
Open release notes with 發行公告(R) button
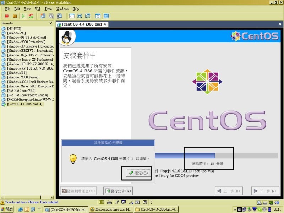pyautogui.click(x=118, y=191)
